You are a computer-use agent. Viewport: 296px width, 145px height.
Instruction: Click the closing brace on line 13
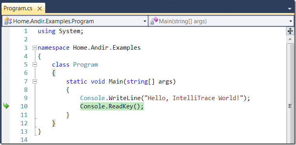coord(39,132)
